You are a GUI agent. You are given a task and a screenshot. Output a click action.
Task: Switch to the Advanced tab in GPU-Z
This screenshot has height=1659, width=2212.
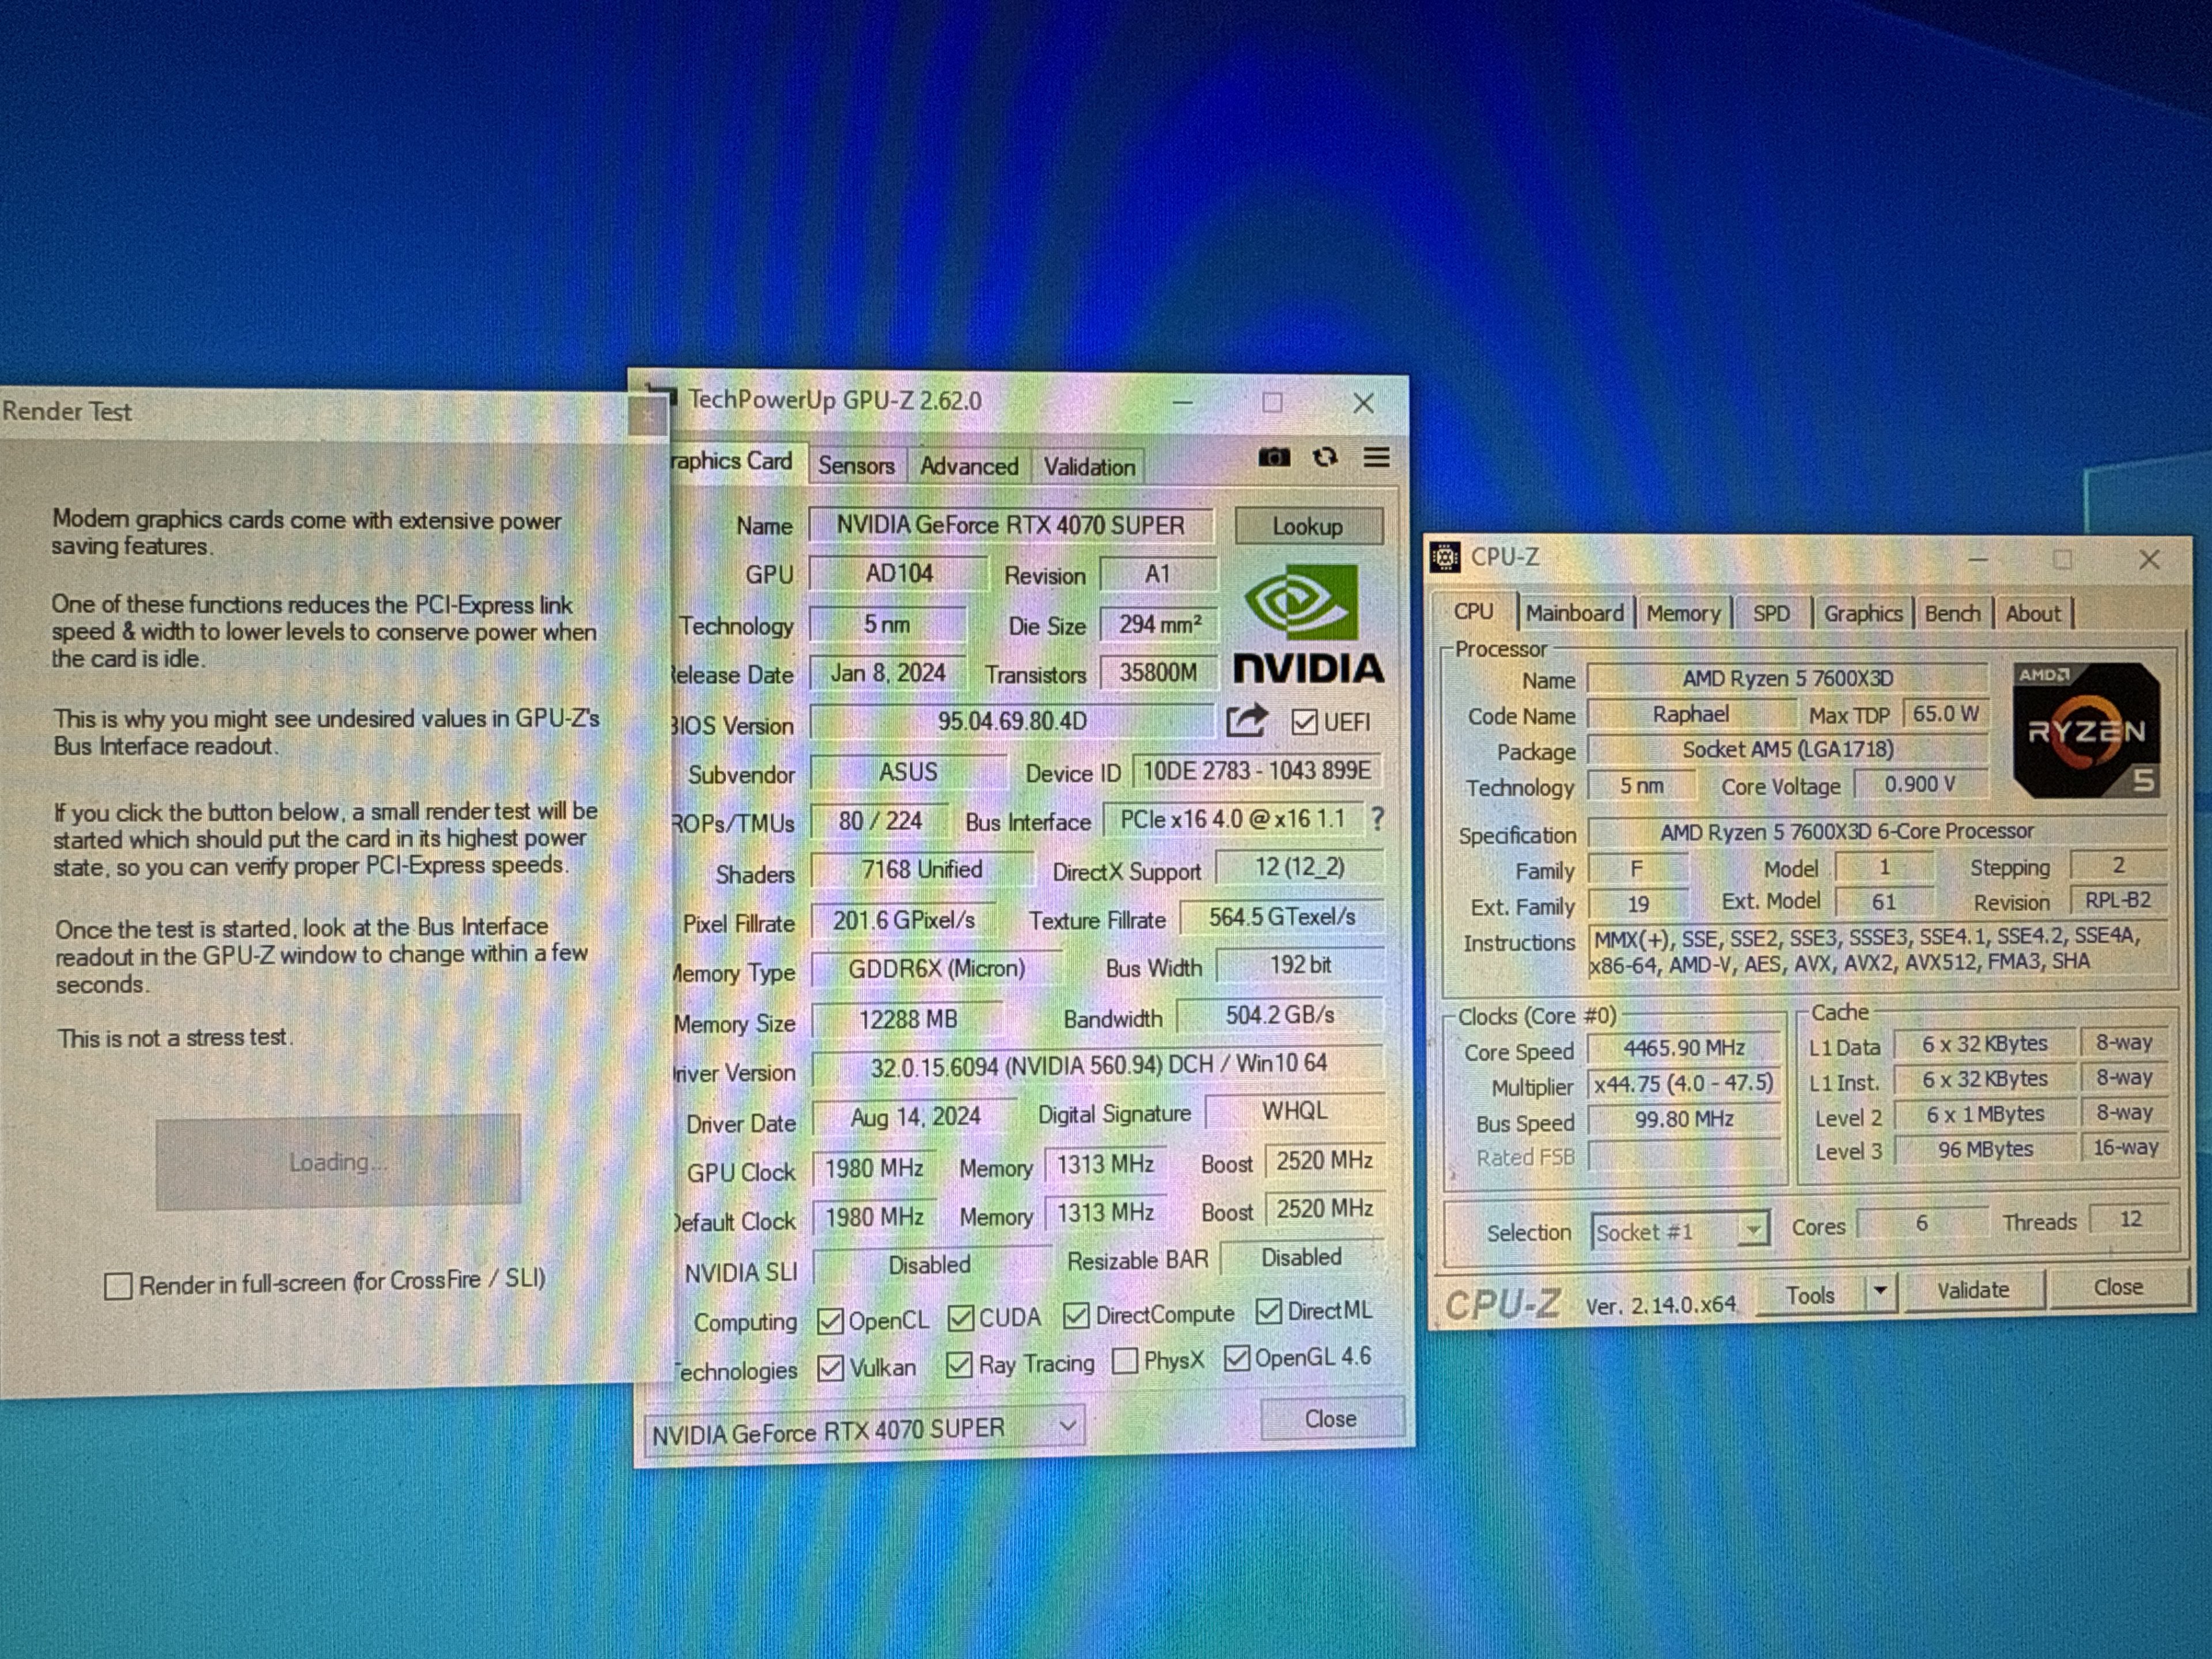tap(968, 466)
